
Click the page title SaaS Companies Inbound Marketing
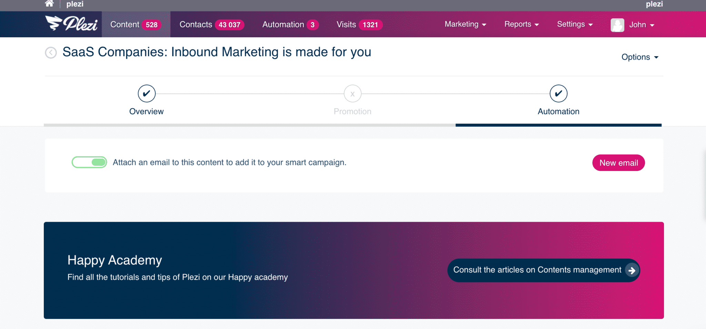click(x=217, y=52)
